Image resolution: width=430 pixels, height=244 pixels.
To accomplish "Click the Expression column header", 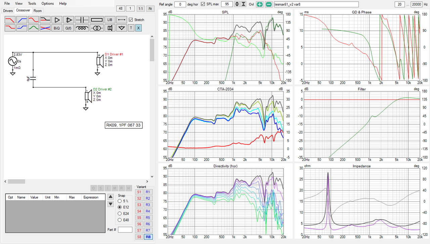I will click(x=91, y=197).
